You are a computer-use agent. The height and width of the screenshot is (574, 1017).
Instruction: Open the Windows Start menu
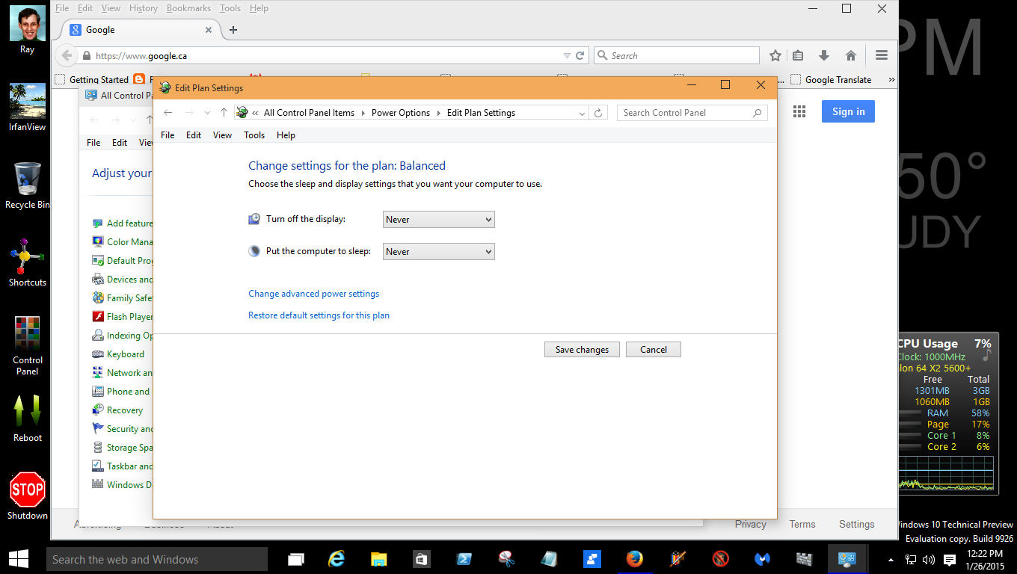pos(18,559)
